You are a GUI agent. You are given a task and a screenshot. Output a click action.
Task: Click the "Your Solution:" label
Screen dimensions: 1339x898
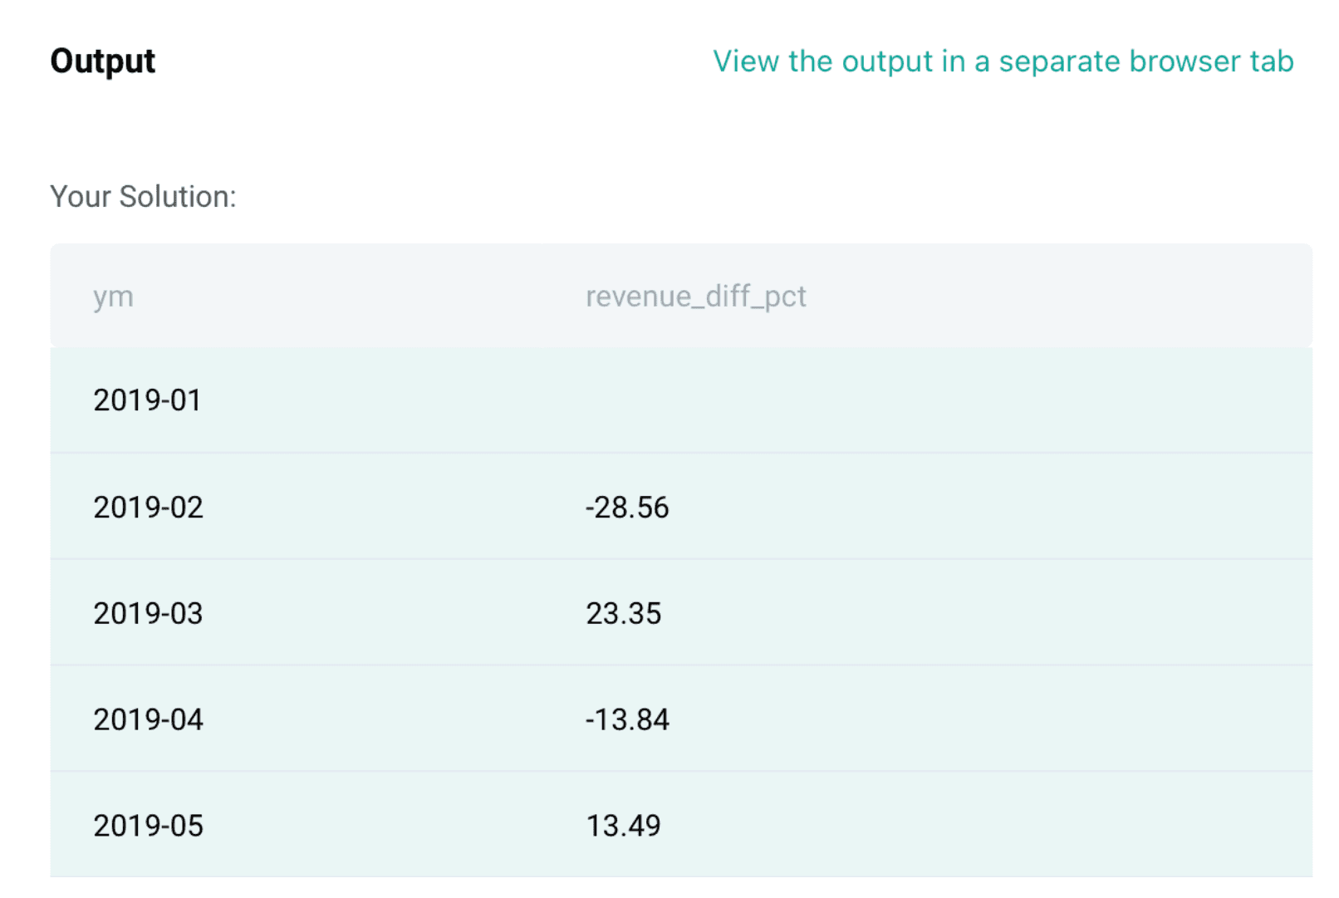(x=143, y=197)
